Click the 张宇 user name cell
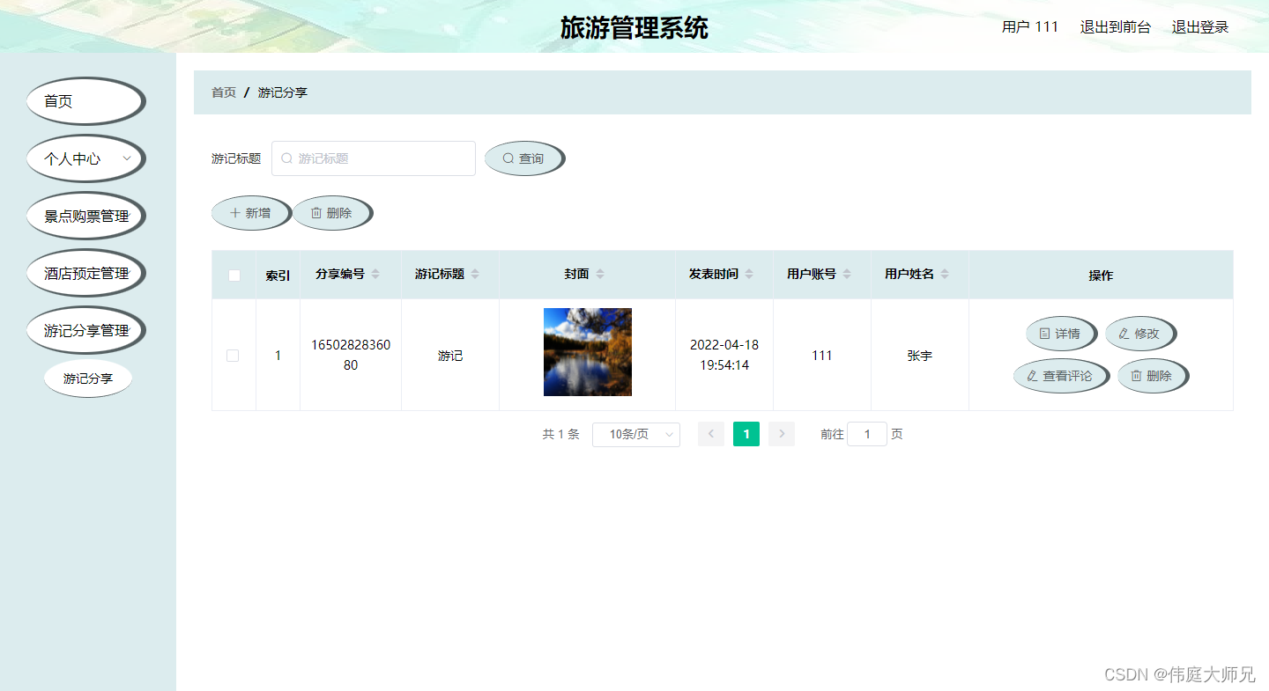This screenshot has width=1269, height=691. coord(920,356)
